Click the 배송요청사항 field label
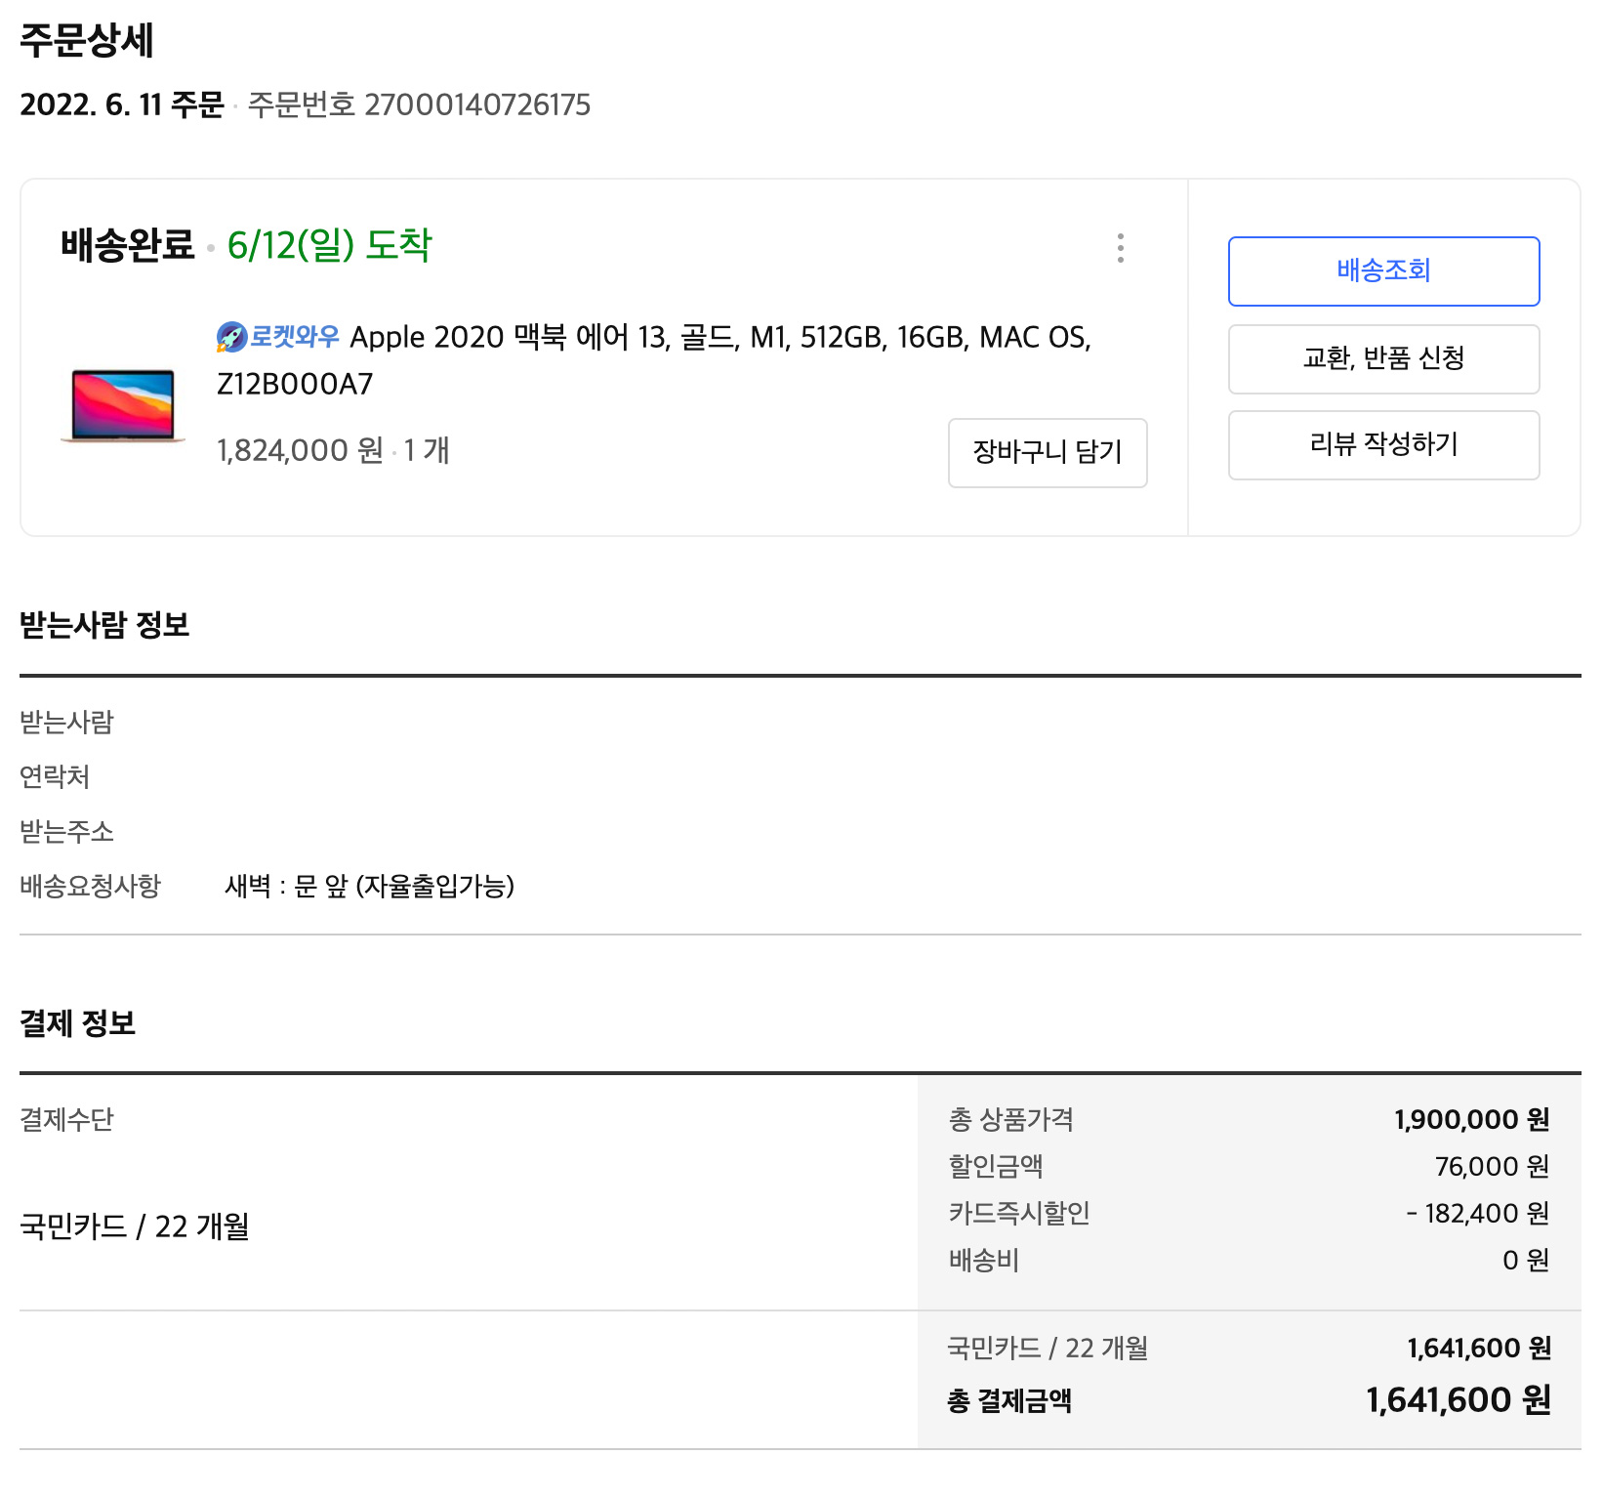 pyautogui.click(x=90, y=887)
